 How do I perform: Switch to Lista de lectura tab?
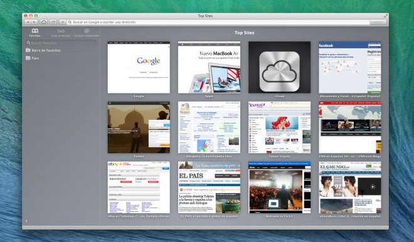61,33
